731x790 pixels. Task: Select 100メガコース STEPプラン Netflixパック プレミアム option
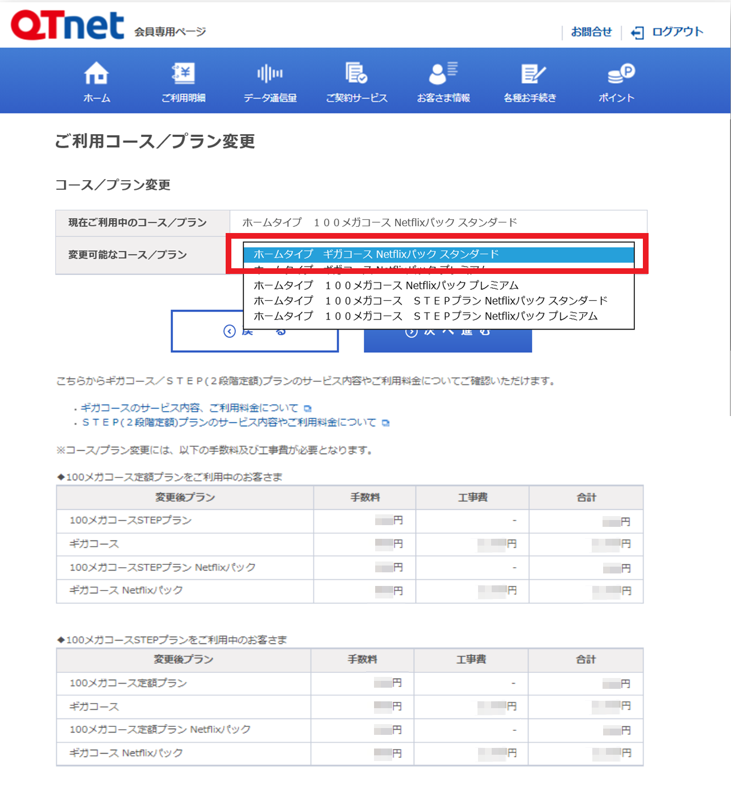click(x=438, y=315)
